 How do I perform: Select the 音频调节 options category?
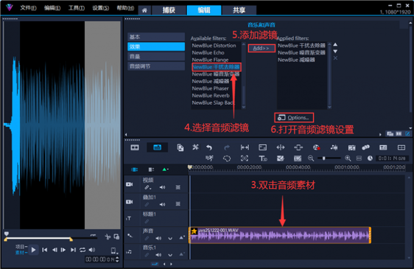point(156,66)
